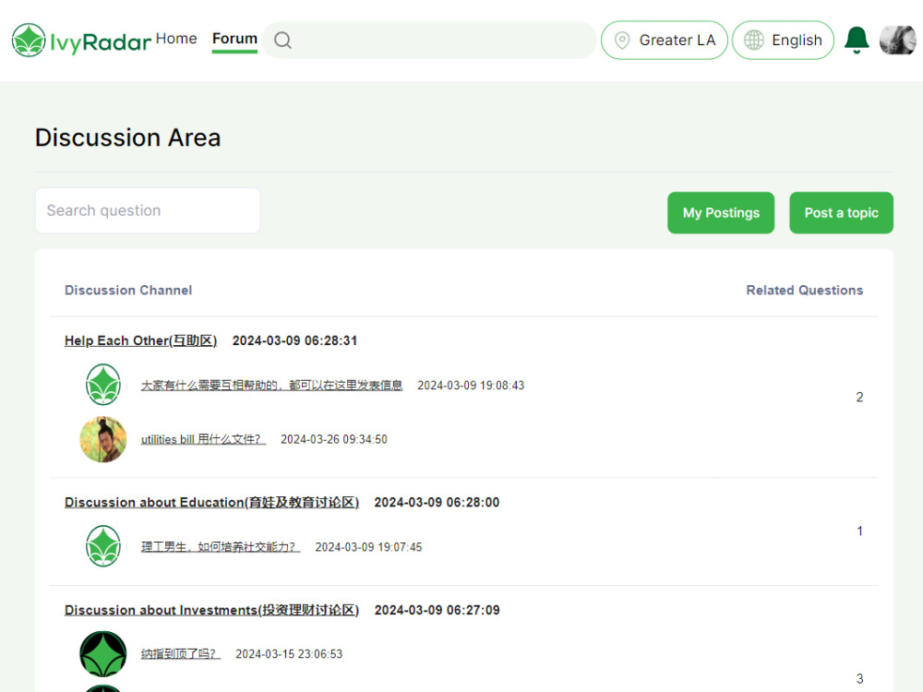This screenshot has height=692, width=923.
Task: Click timestamp 2024-03-09 06:28:00
Action: click(437, 503)
